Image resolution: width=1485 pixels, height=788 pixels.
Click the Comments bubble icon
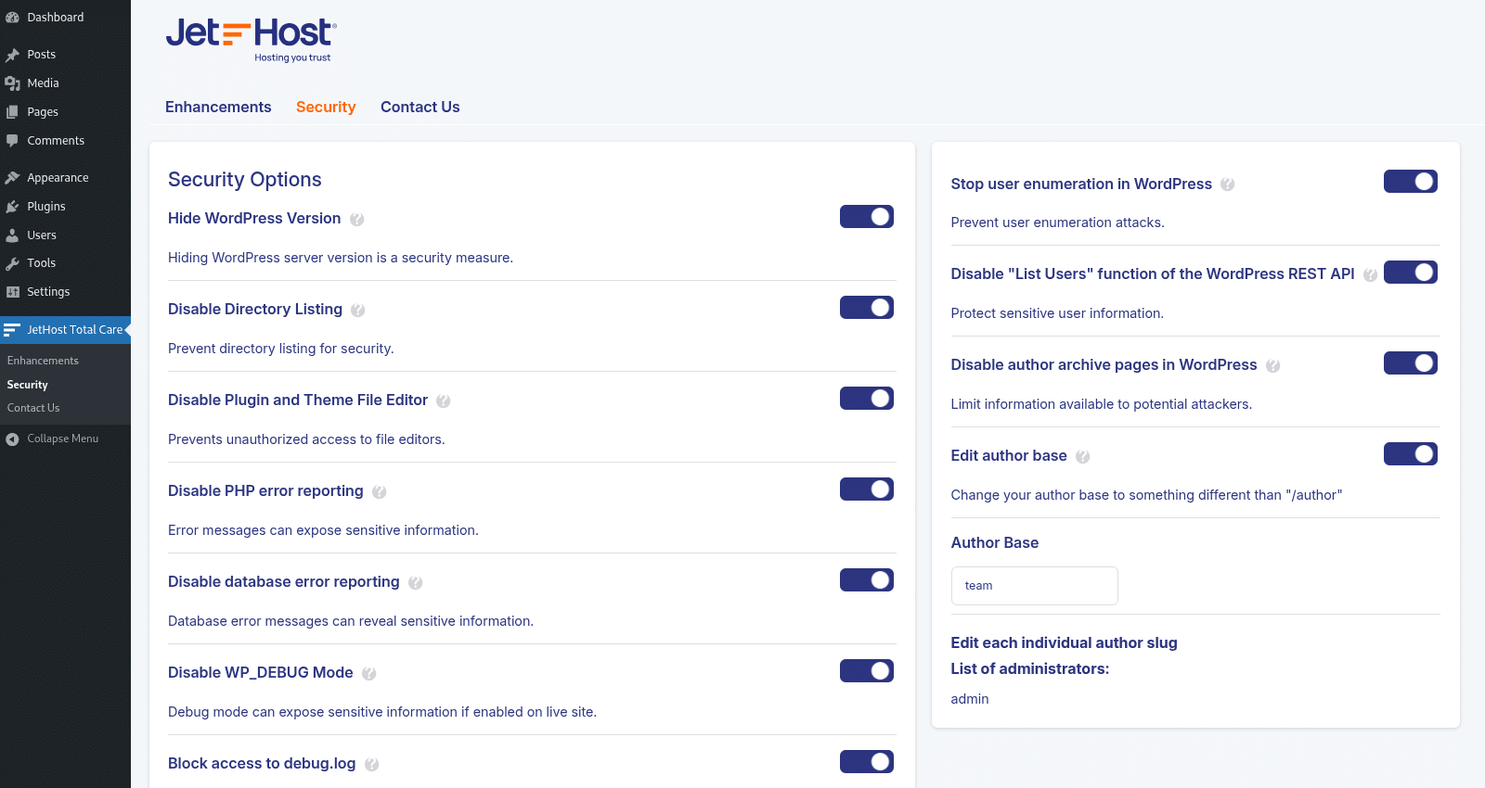[12, 141]
